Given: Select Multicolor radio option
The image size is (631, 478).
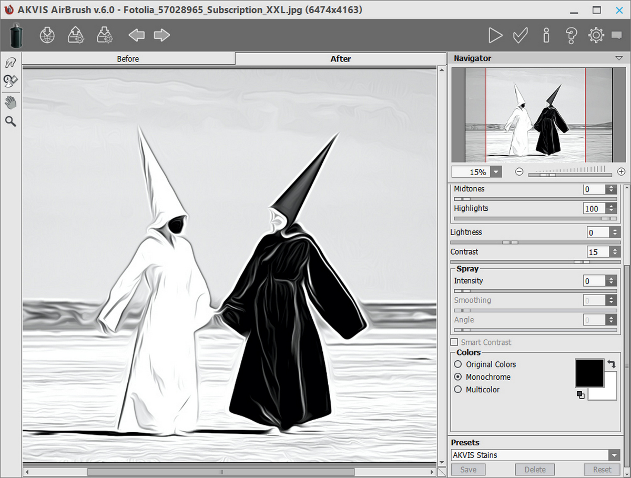Looking at the screenshot, I should 457,390.
